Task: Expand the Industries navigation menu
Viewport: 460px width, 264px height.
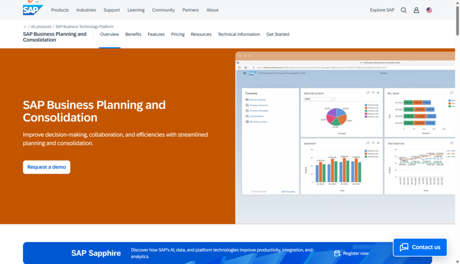Action: pyautogui.click(x=86, y=10)
